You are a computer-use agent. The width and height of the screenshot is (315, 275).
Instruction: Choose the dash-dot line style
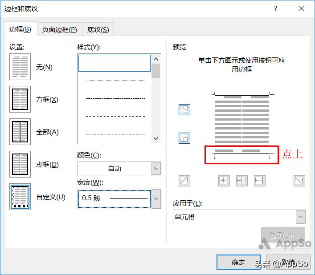[x=115, y=134]
